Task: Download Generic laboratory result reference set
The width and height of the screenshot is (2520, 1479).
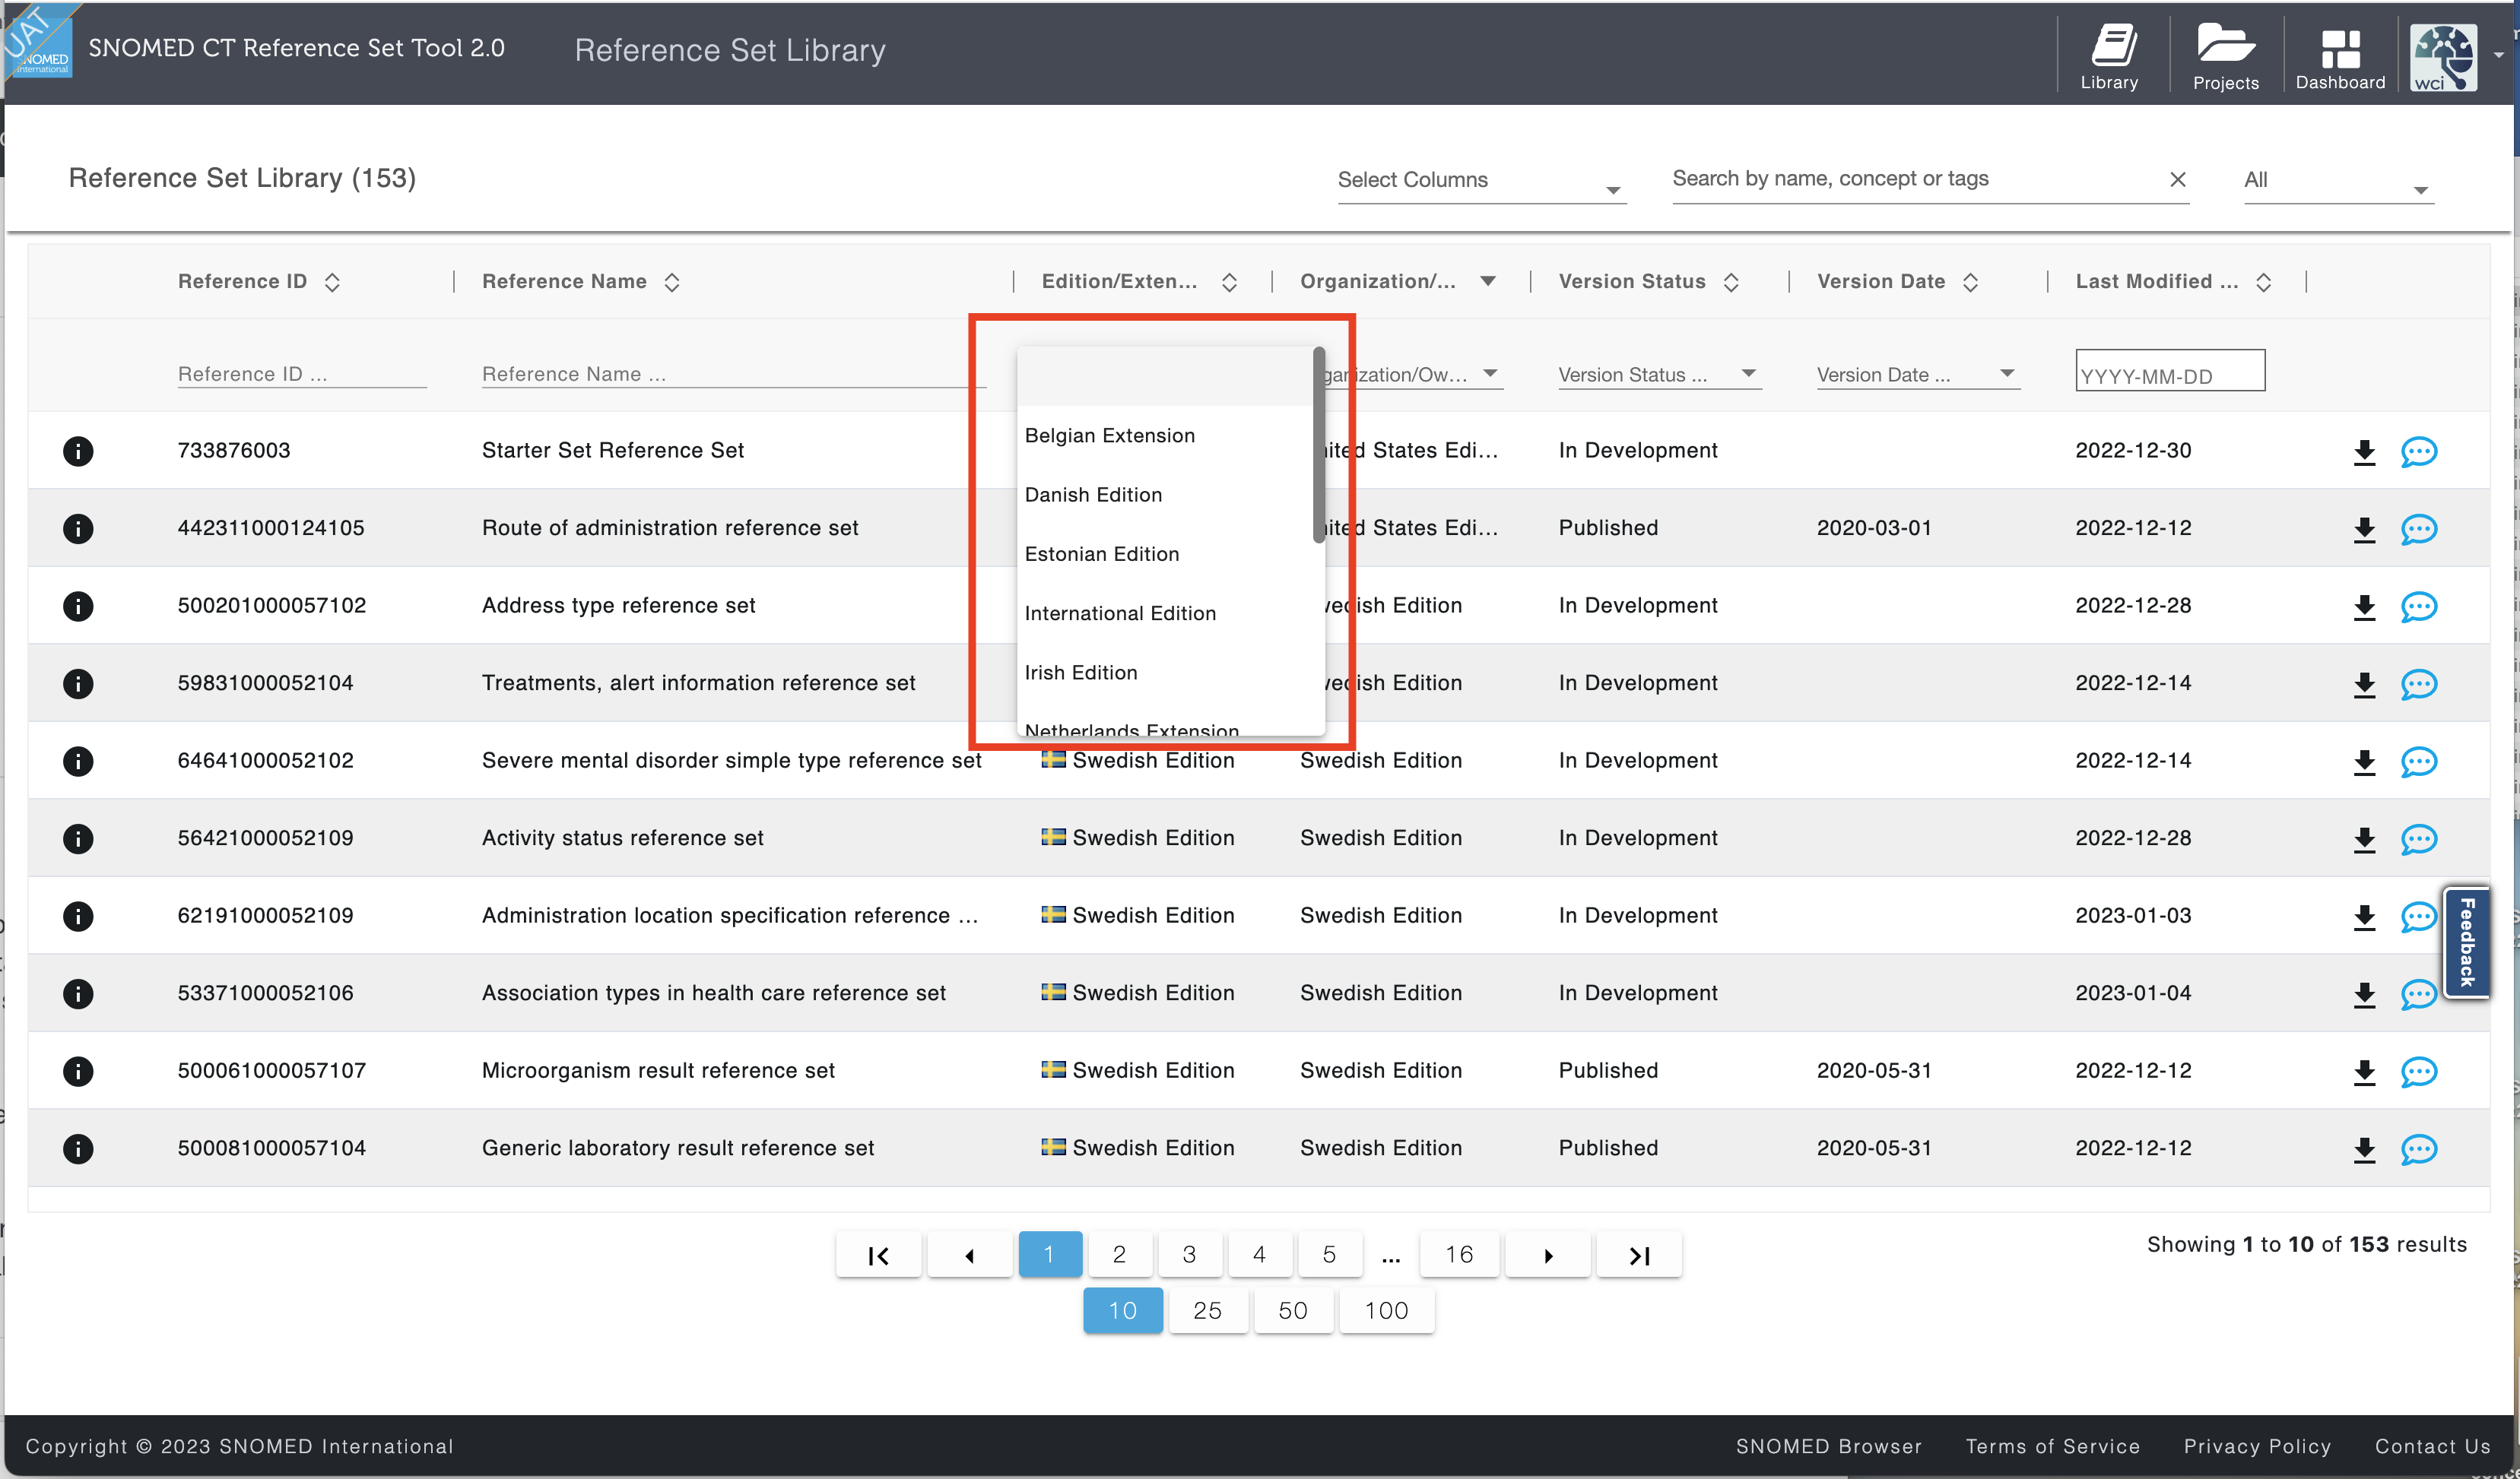Action: point(2364,1149)
